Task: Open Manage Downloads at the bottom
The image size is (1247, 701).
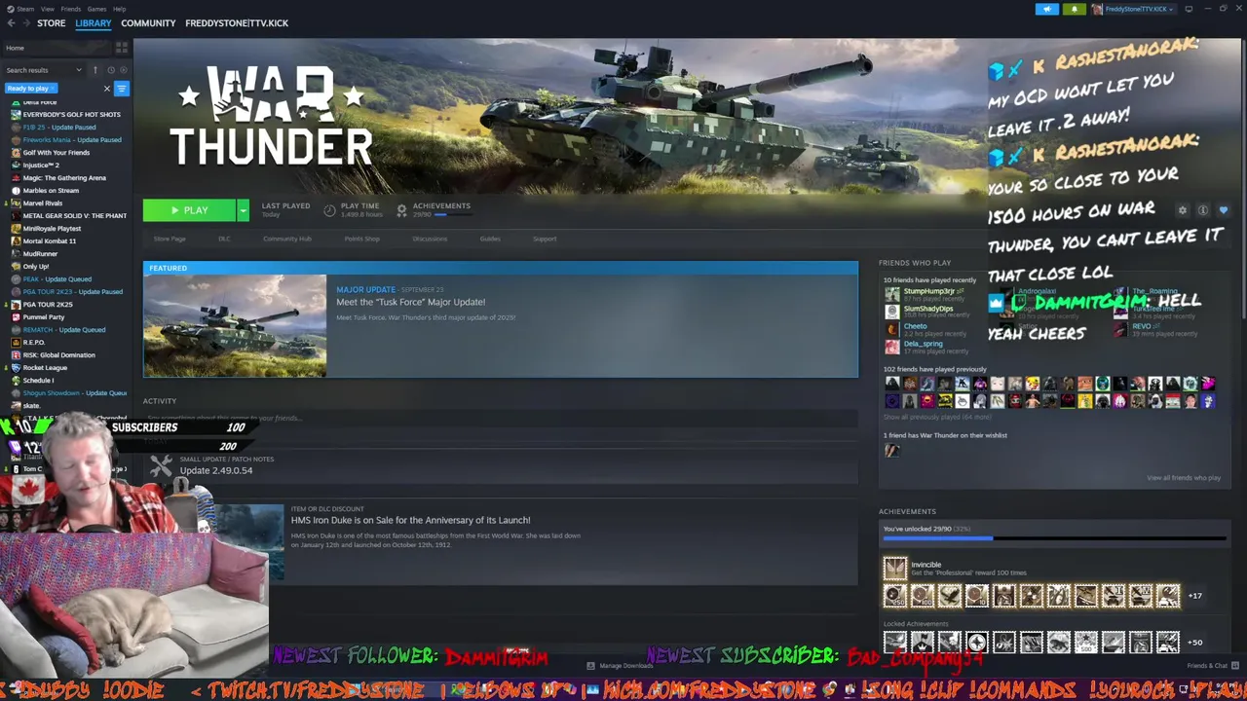Action: tap(621, 666)
